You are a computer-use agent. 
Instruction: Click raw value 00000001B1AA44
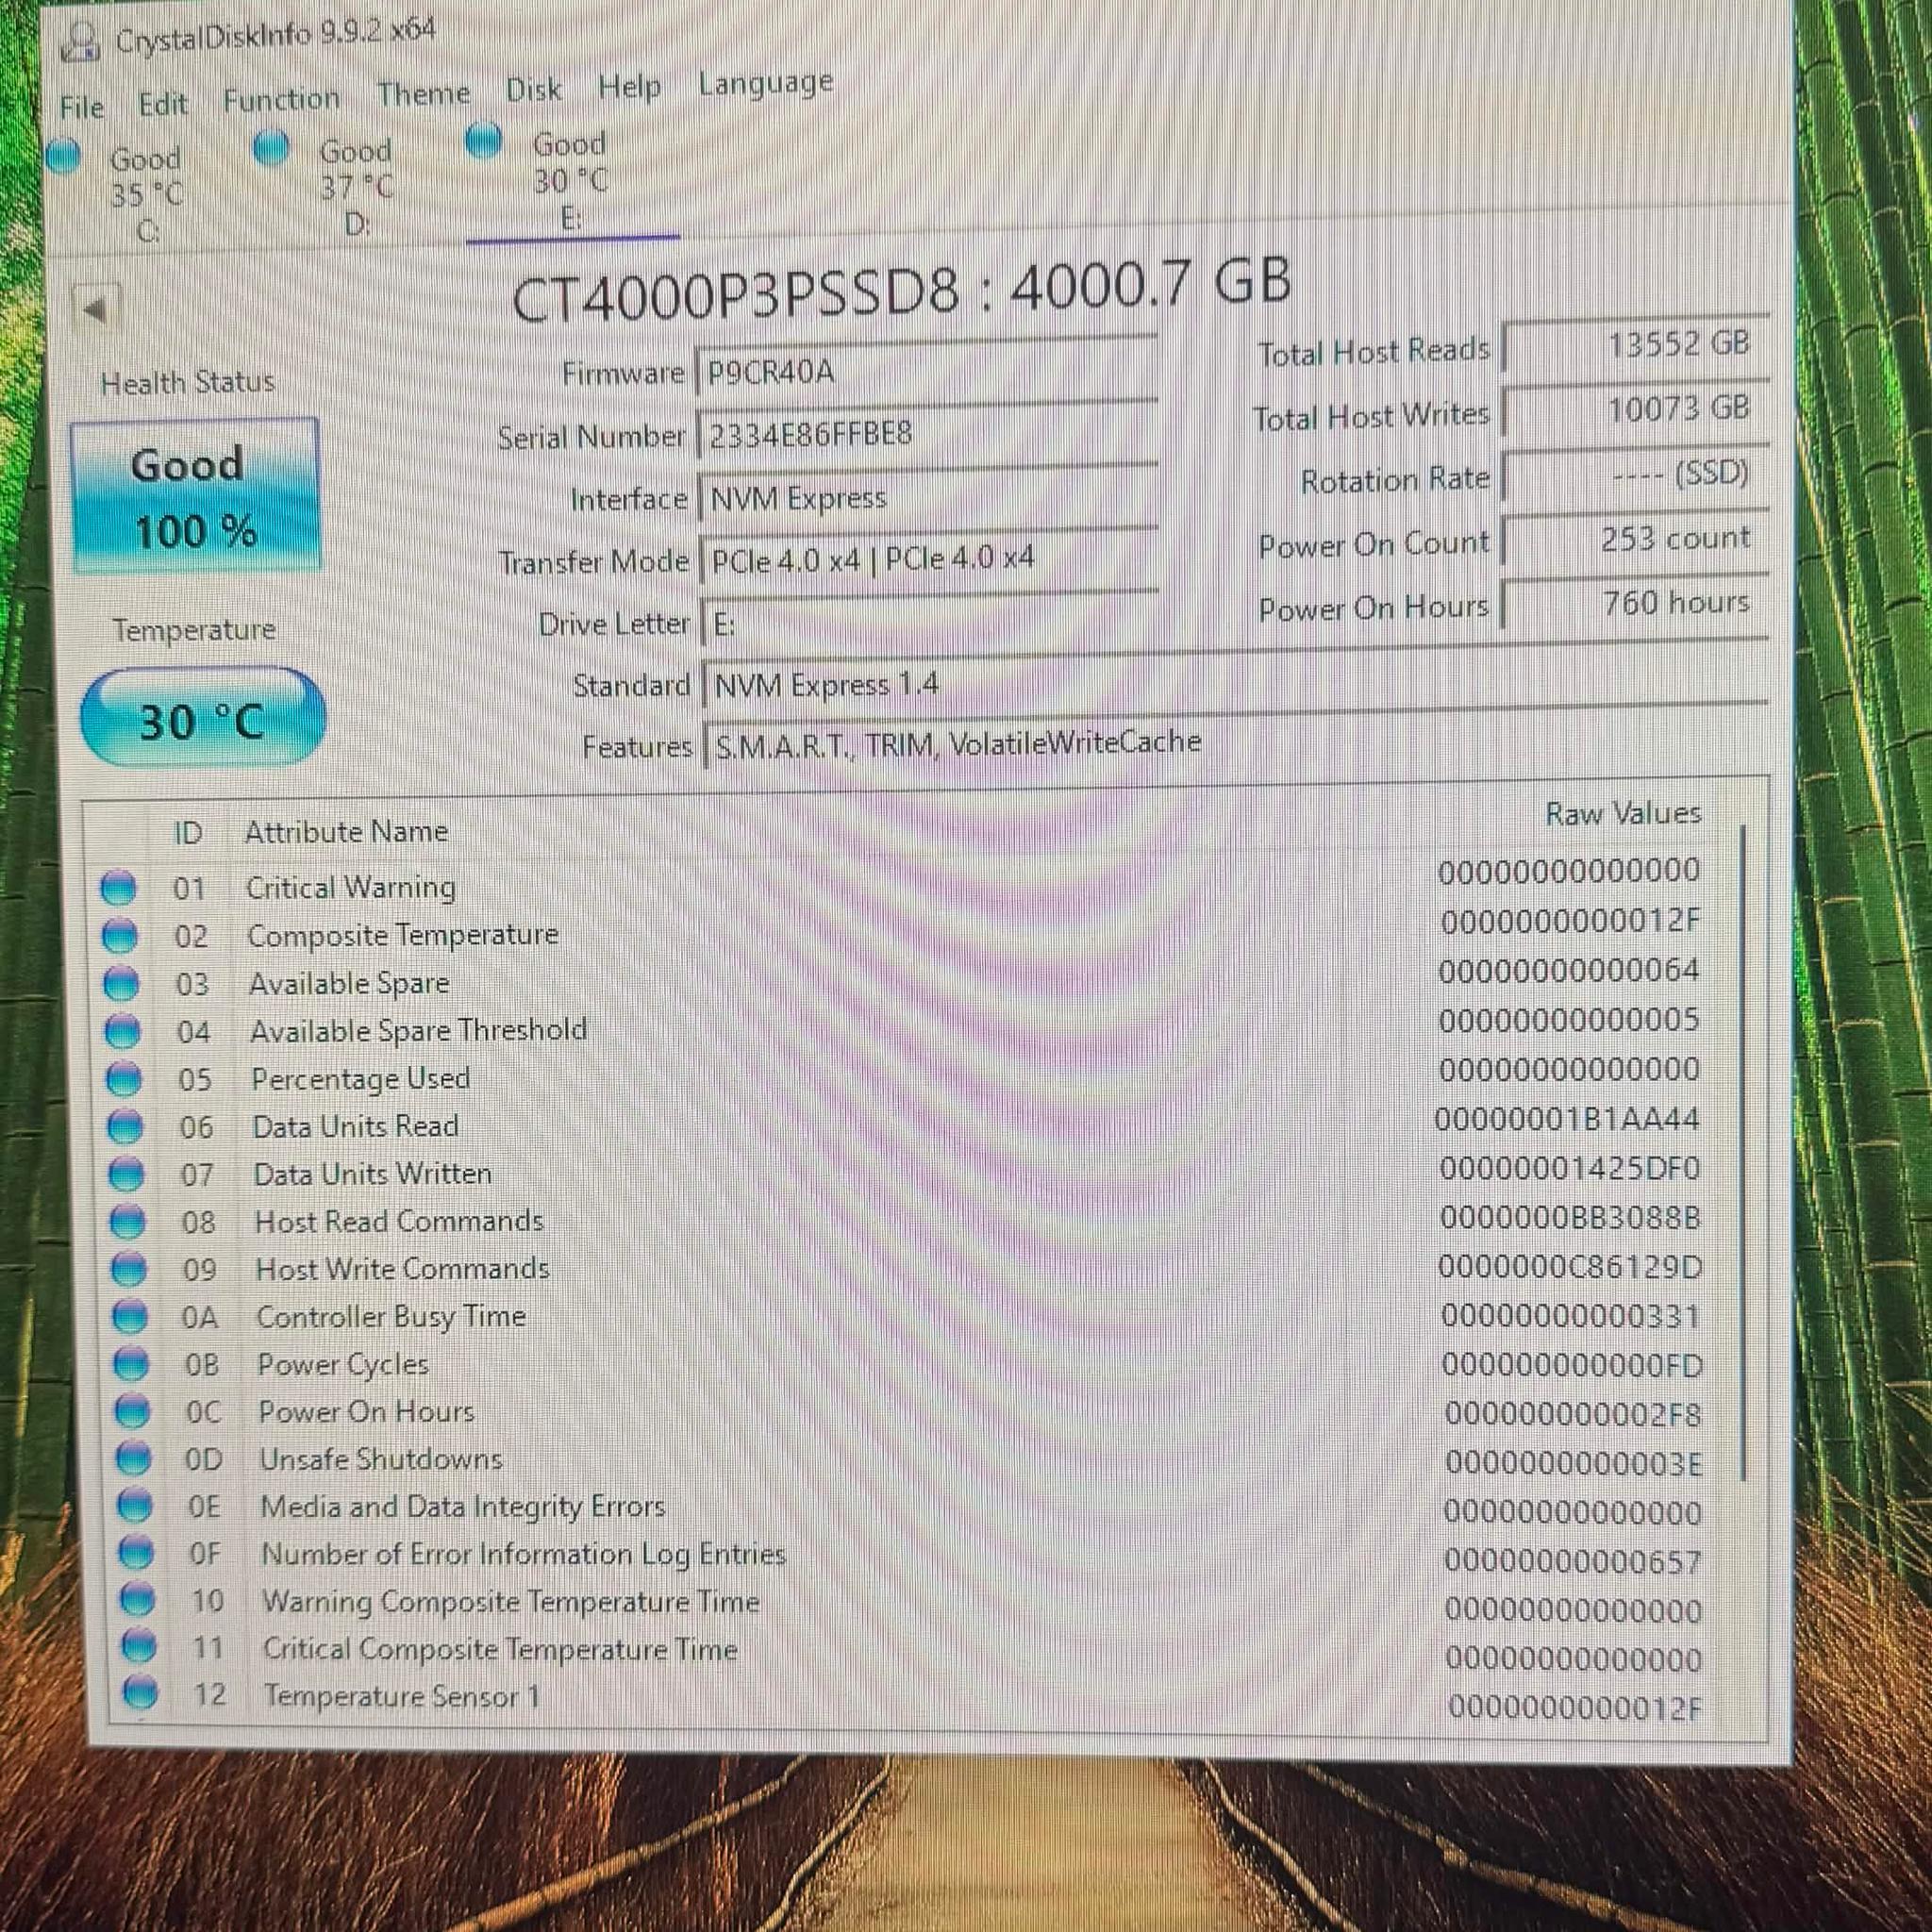[1567, 1119]
